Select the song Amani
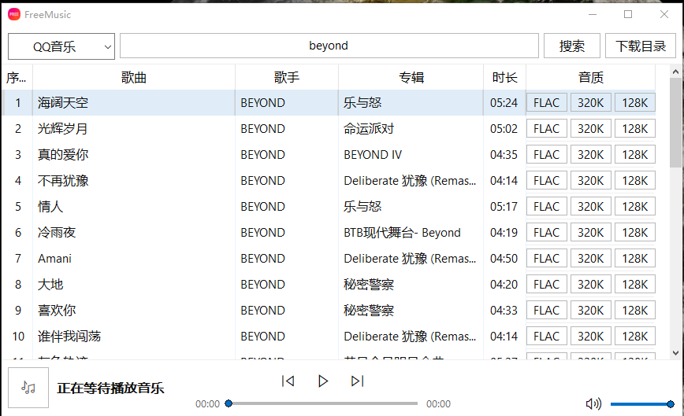 (x=54, y=259)
